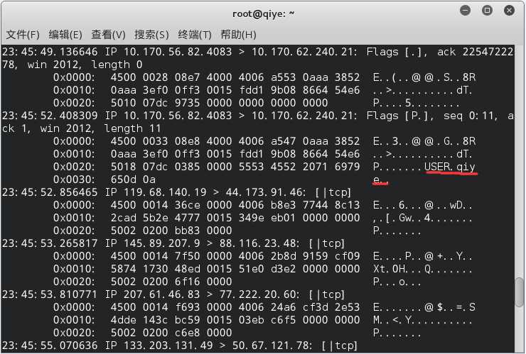Click destination IP 77.222.20.60
526x354 pixels.
click(258, 294)
